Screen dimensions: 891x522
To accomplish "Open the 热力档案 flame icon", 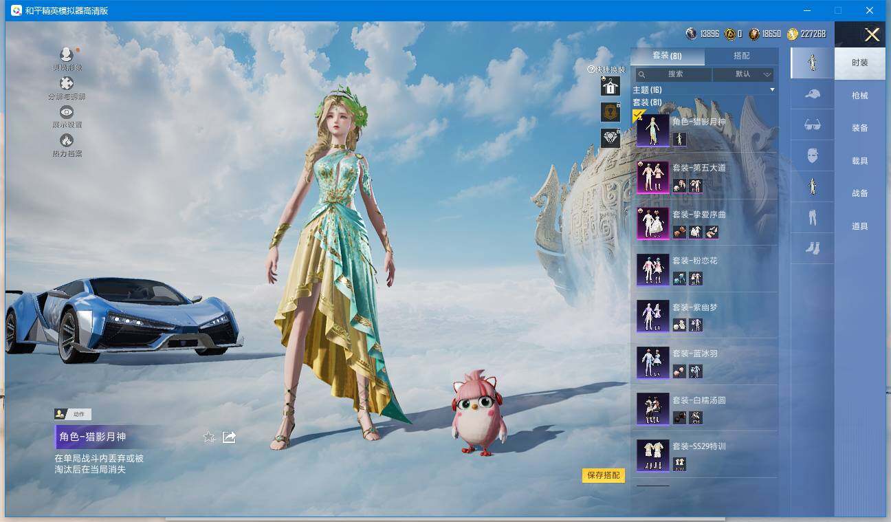I will [66, 140].
